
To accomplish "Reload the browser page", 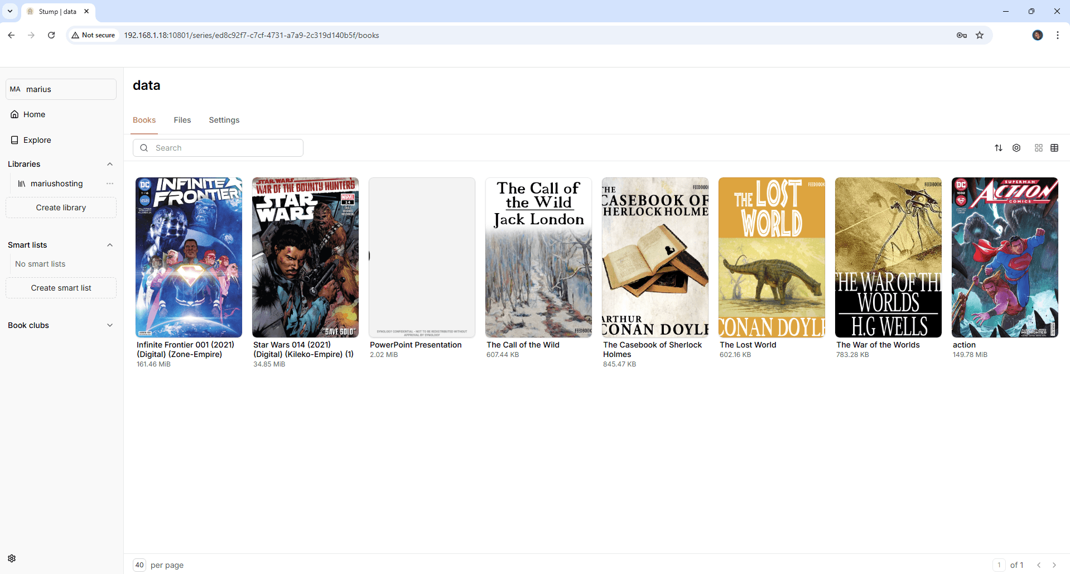I will [x=51, y=35].
